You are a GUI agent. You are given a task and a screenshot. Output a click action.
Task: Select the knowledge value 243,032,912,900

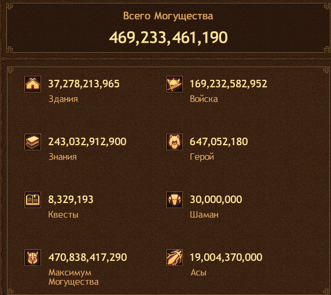87,142
